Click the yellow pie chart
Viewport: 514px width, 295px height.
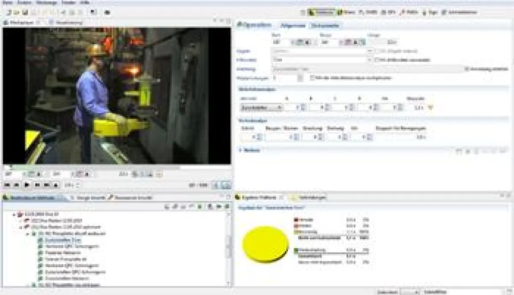(x=265, y=244)
